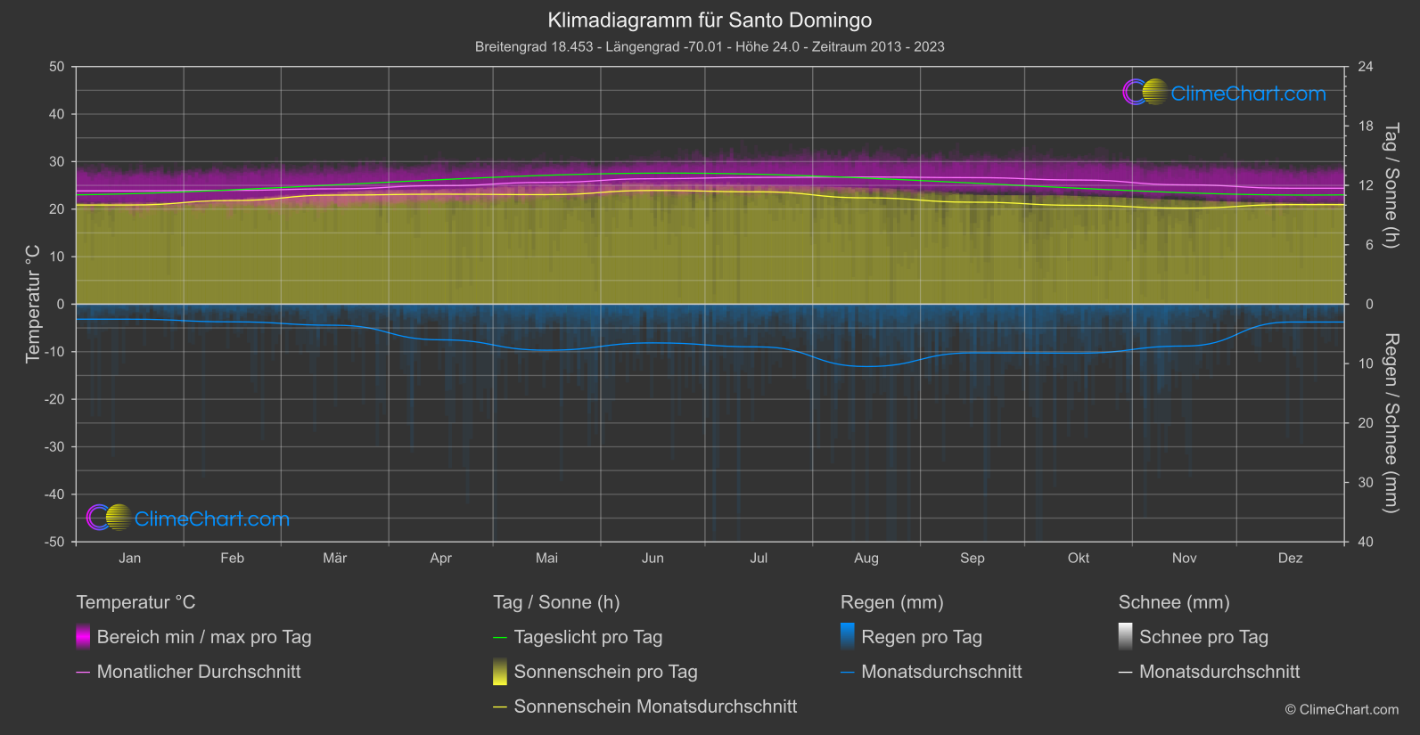This screenshot has height=735, width=1420.
Task: Select the 'Tageslicht pro Tag' legend label
Action: click(588, 637)
